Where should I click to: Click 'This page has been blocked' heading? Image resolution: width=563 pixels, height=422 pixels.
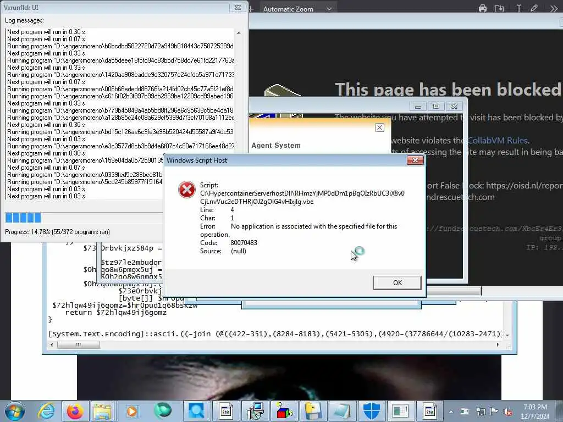pyautogui.click(x=448, y=90)
